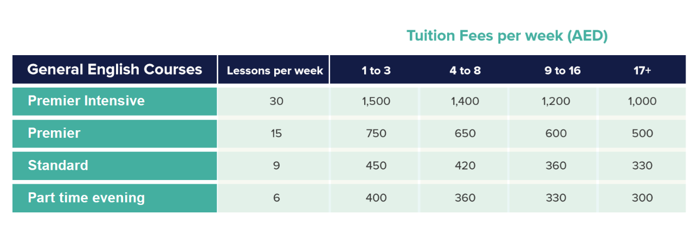Viewport: 696px width, 227px height.
Task: Click the 30 lessons per week cell
Action: pos(276,101)
